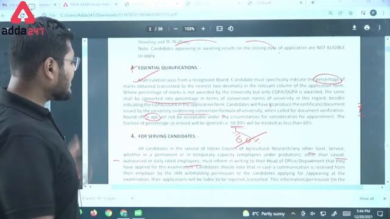Click the heading ESSENTIAL QUALIFICATIONS

click(168, 68)
